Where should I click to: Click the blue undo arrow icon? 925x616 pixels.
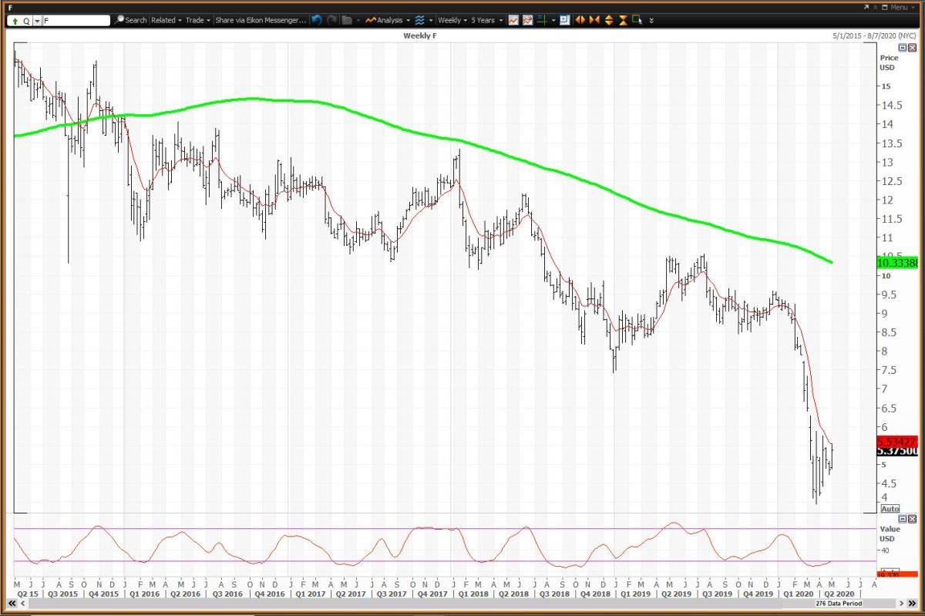[316, 20]
